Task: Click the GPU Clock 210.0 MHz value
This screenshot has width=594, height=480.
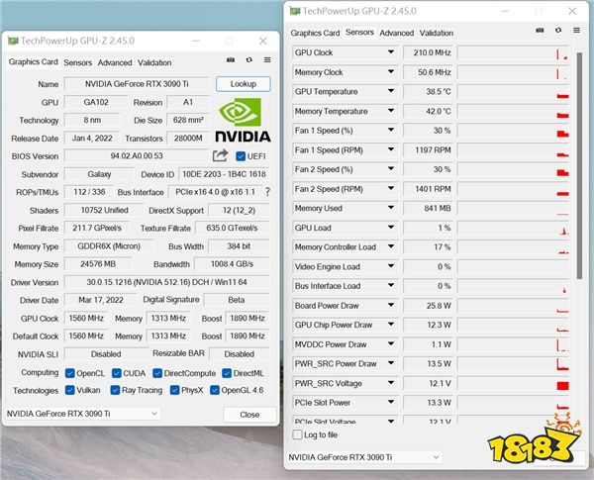Action: click(428, 52)
